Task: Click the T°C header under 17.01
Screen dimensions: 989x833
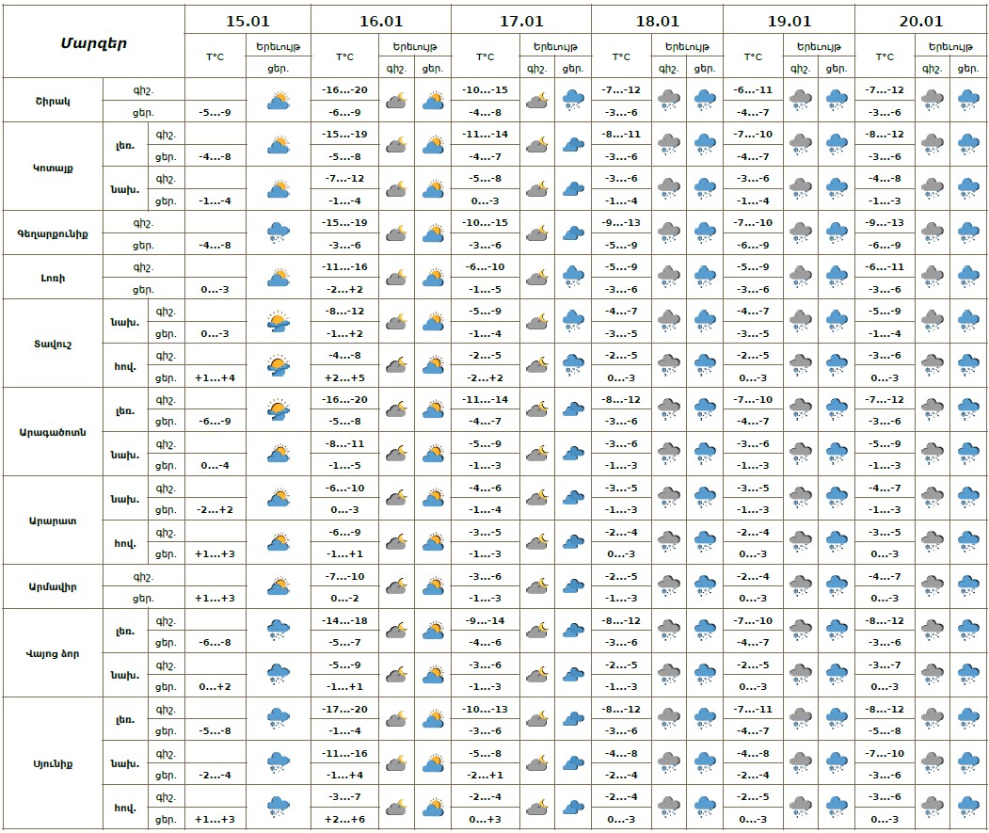Action: (x=485, y=57)
